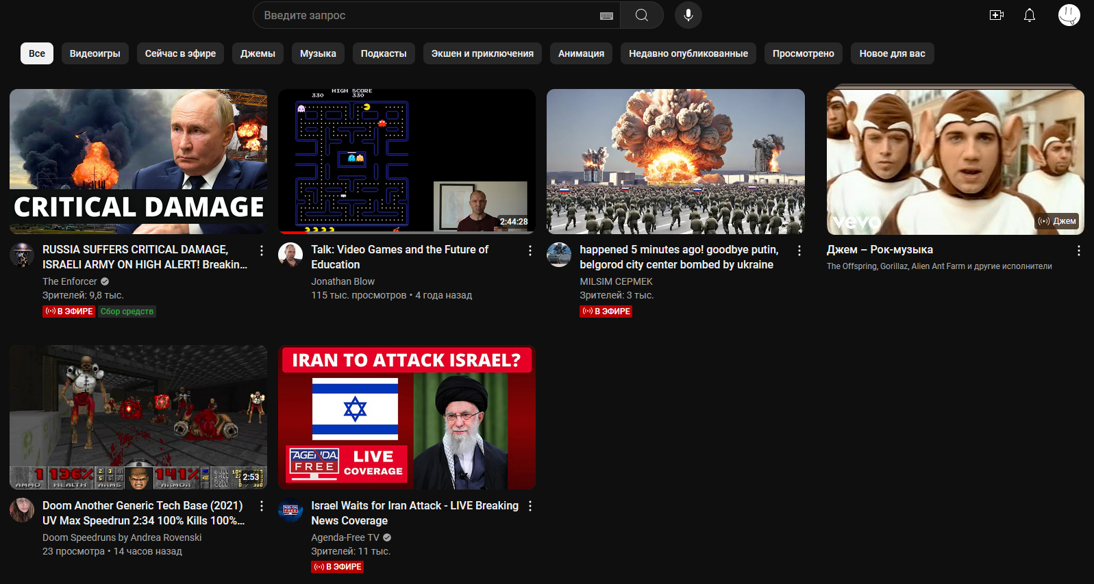Image resolution: width=1094 pixels, height=584 pixels.
Task: Select the Сейчас в эфире filter chip
Action: 180,53
